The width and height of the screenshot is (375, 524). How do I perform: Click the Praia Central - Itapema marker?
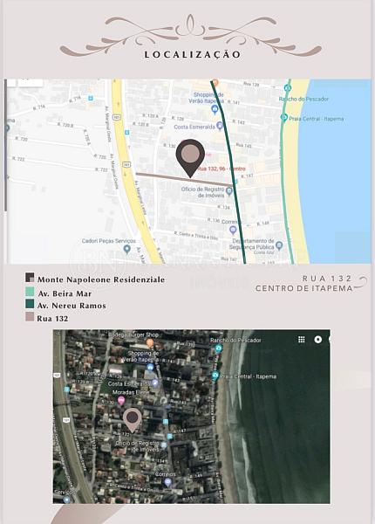pyautogui.click(x=284, y=118)
